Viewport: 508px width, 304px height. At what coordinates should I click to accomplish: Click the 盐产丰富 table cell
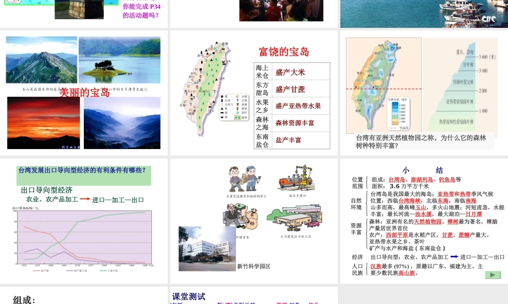pos(301,140)
